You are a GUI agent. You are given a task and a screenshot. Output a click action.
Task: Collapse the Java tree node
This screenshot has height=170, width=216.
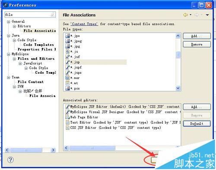9,36
